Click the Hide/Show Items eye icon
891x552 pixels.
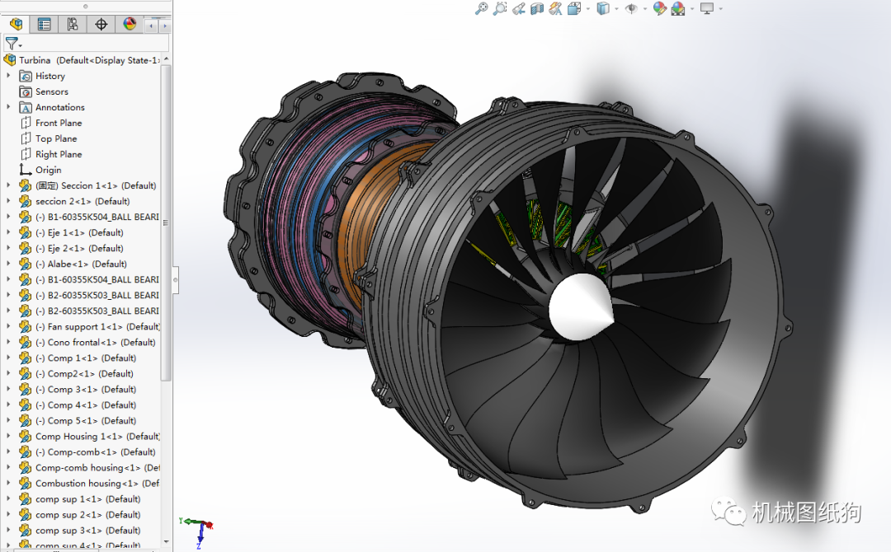tap(631, 8)
